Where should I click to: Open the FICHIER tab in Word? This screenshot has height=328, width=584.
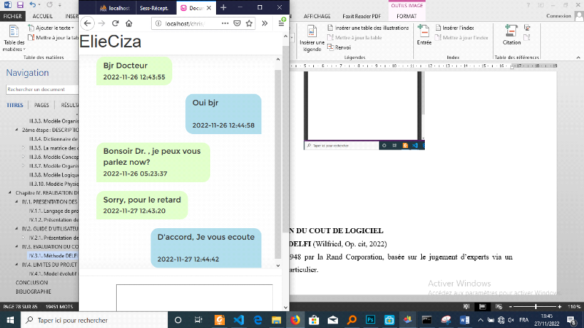click(x=12, y=16)
